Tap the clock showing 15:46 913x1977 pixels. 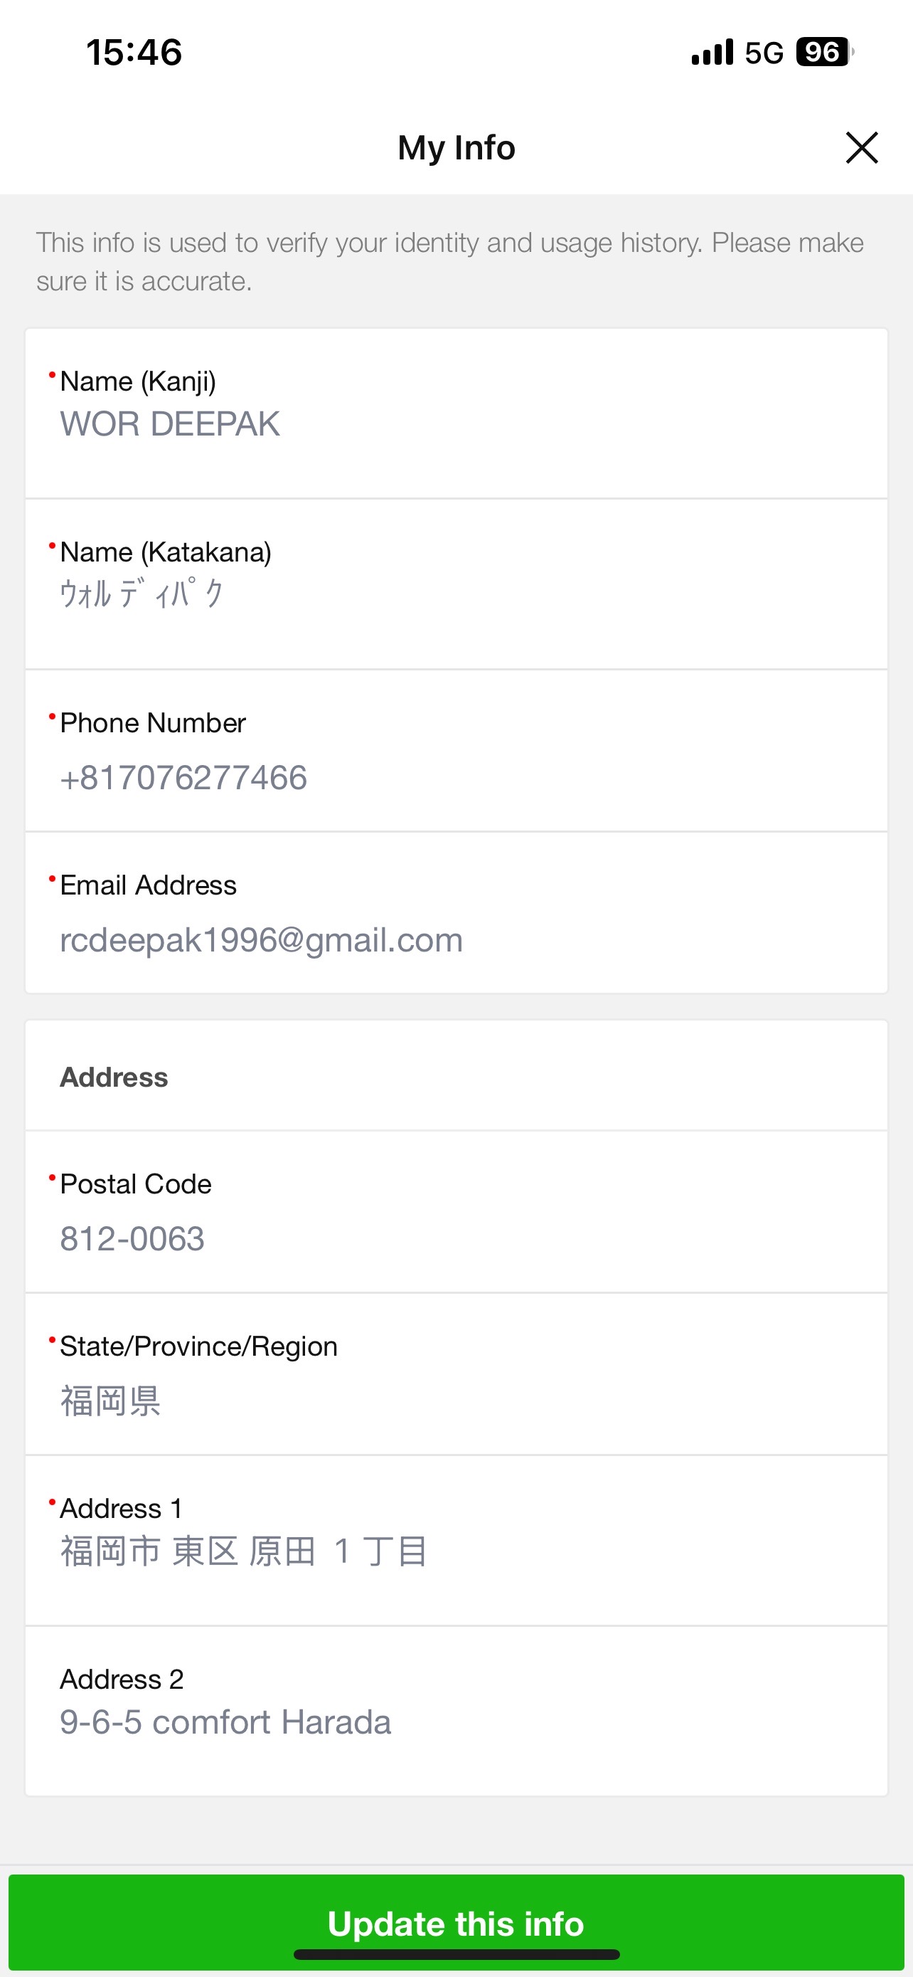point(134,52)
